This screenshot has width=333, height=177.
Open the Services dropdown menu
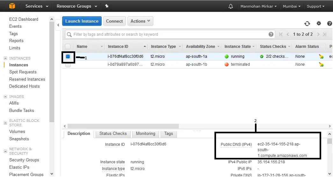[37, 6]
